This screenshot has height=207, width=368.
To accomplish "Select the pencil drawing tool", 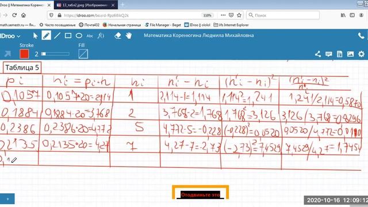I will 46,36.
